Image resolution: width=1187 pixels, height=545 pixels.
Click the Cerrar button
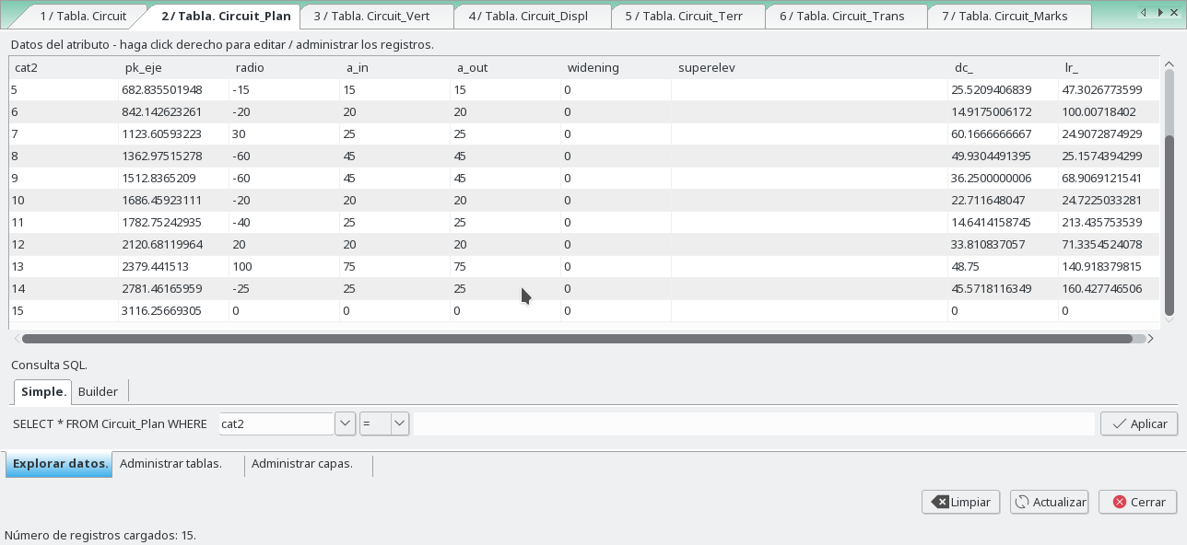point(1137,502)
